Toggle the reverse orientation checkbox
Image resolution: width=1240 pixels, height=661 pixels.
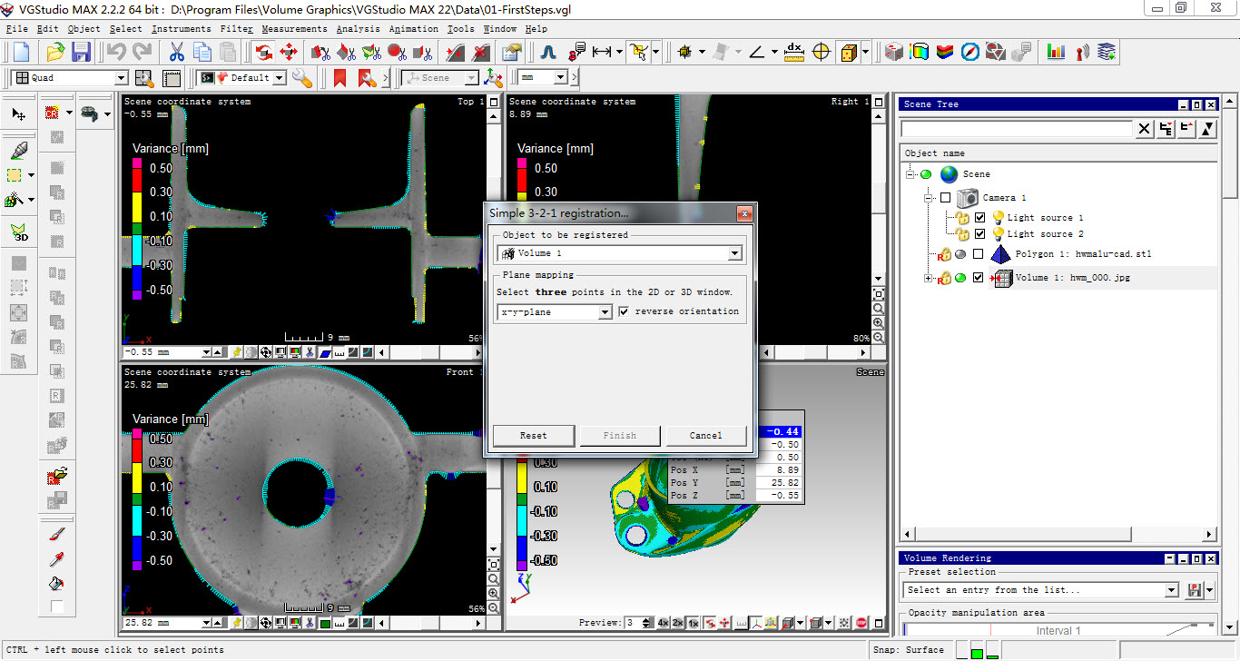(x=624, y=311)
